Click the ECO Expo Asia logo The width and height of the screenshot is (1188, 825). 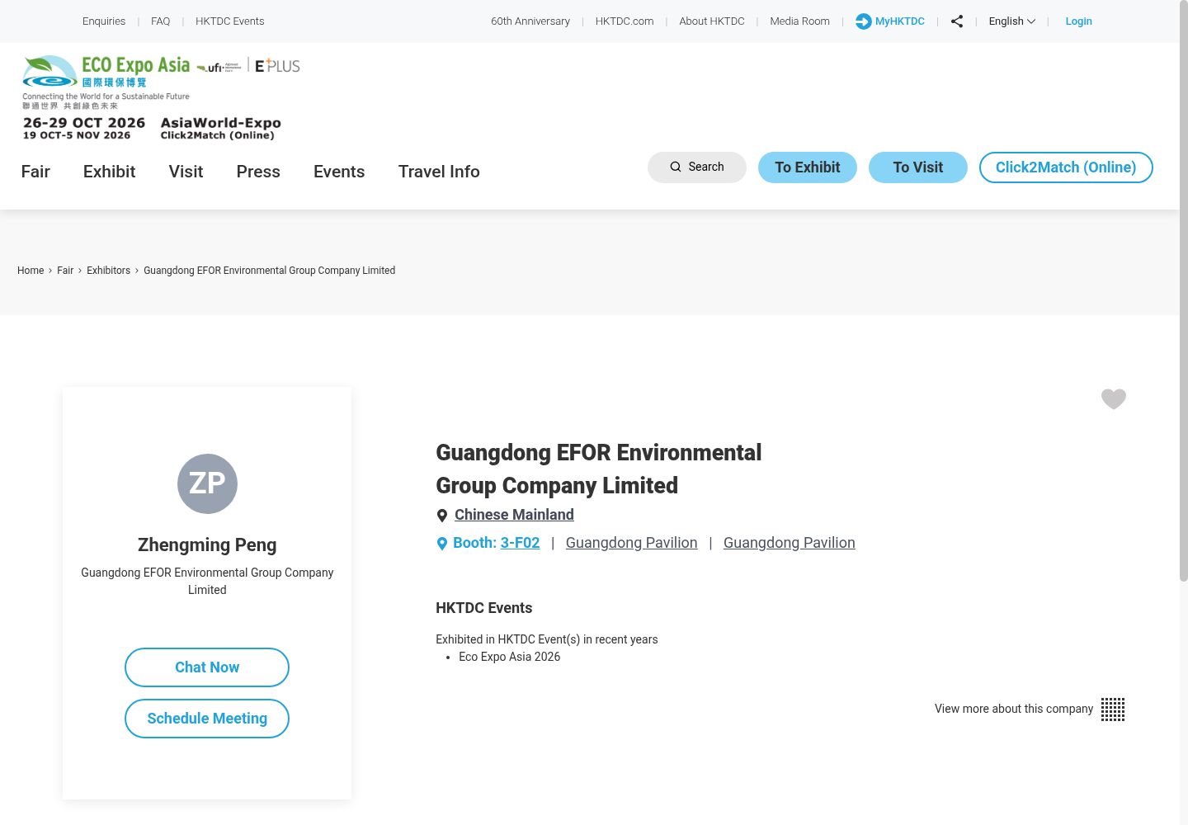tap(106, 82)
